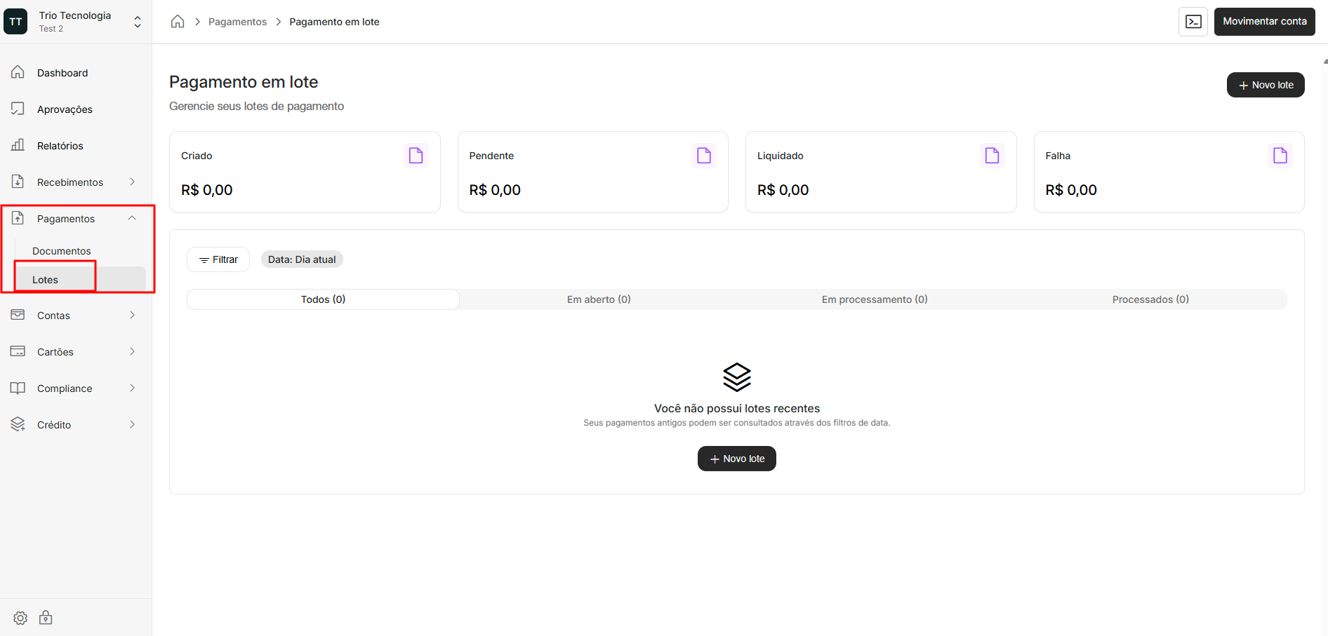1328x636 pixels.
Task: Open the Dashboard sidebar item
Action: pos(76,73)
